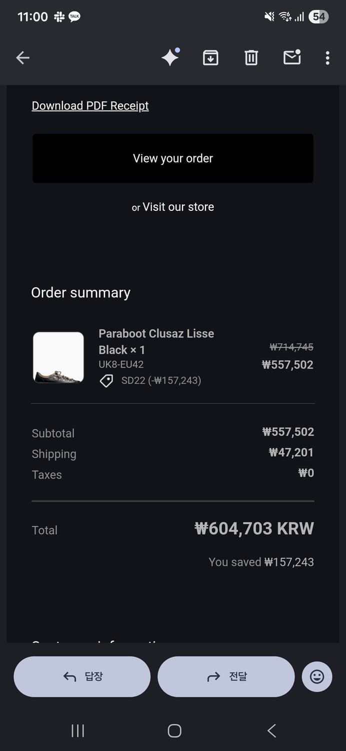The height and width of the screenshot is (751, 346).
Task: Open the Download PDF Receipt link
Action: tap(90, 106)
